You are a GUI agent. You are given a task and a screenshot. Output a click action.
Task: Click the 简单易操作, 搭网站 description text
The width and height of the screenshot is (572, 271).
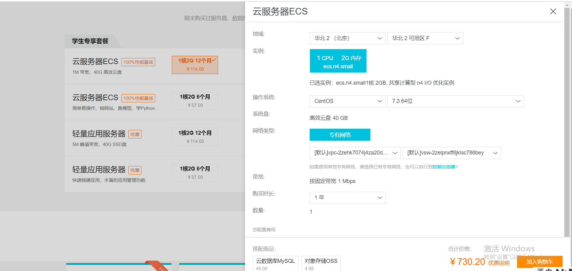coord(115,108)
